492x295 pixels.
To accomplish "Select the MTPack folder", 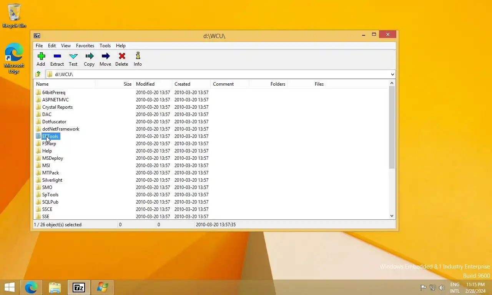I will coord(50,173).
